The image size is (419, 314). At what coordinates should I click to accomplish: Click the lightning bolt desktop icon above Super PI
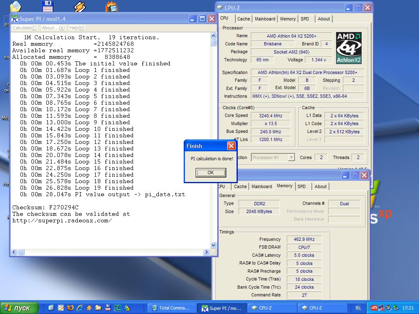(x=79, y=7)
